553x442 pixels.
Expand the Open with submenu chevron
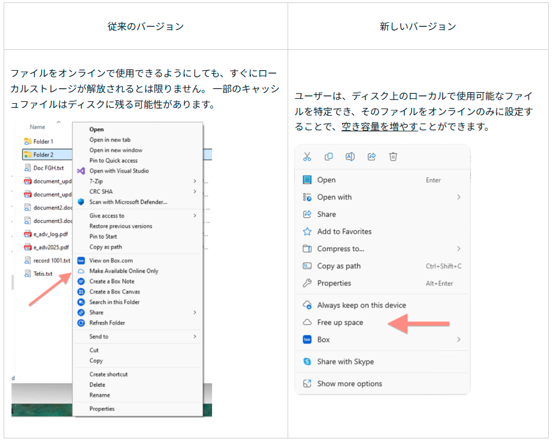tap(458, 197)
